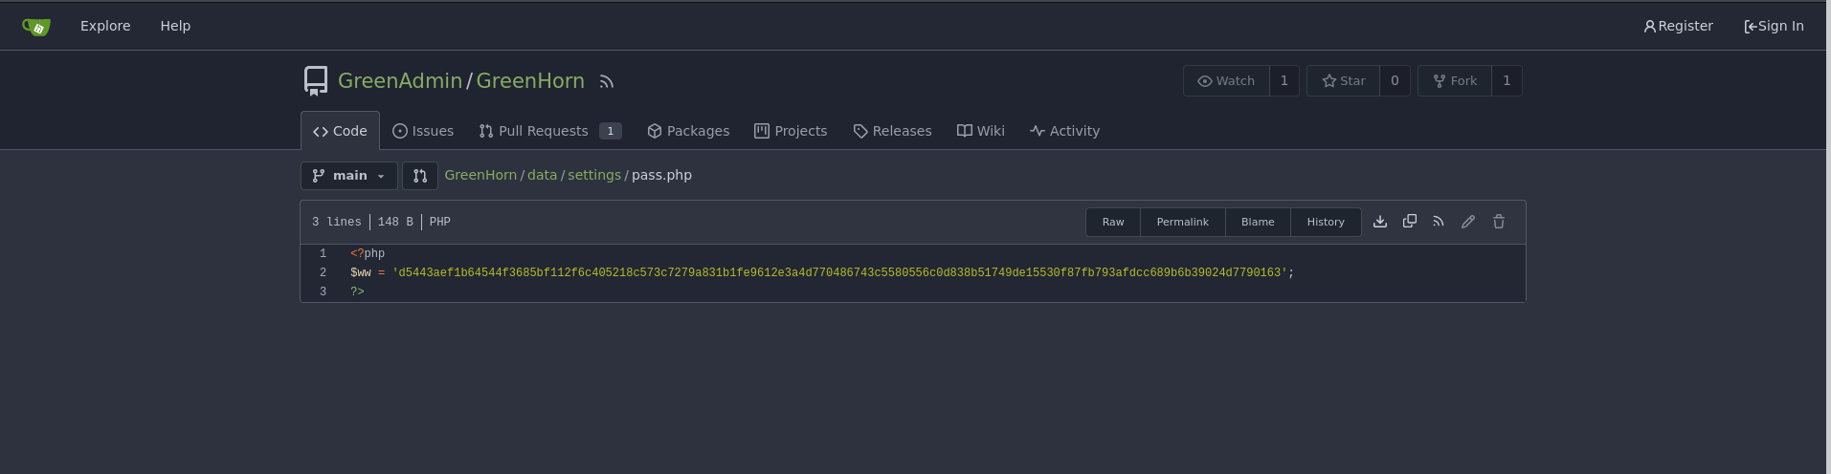The width and height of the screenshot is (1831, 474).
Task: Go to the Activity tab
Action: (x=1064, y=131)
